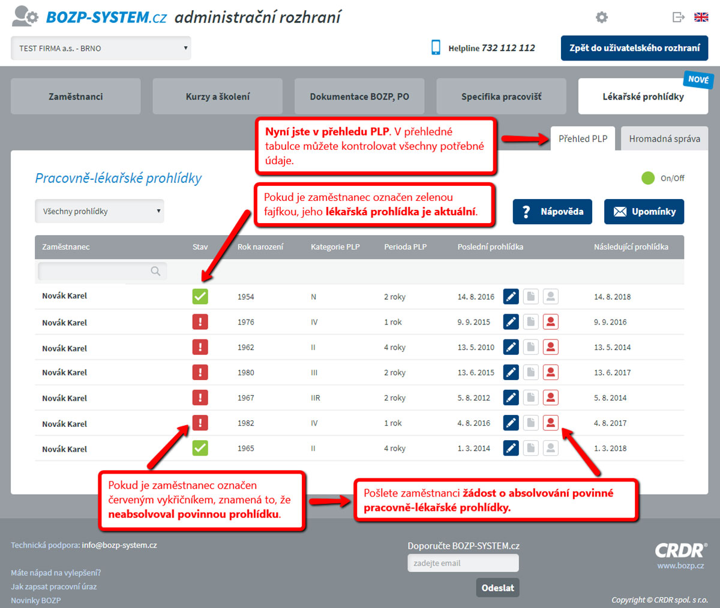This screenshot has height=608, width=720.
Task: Click the Helpline number 732 112 112
Action: pos(508,48)
